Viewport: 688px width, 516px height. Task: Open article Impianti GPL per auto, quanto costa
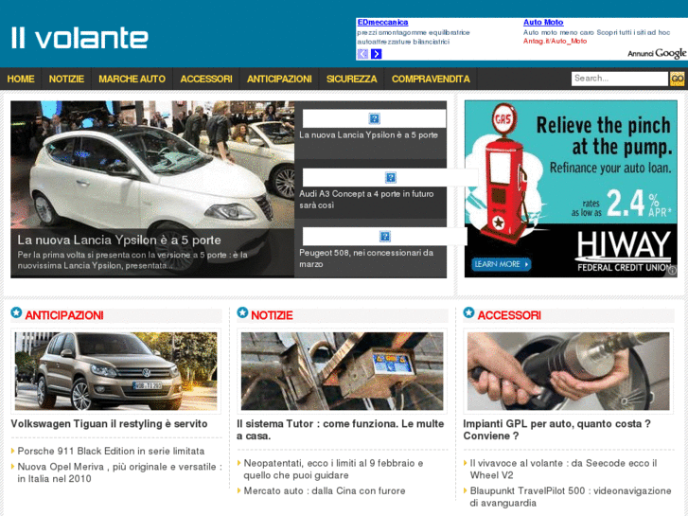pos(556,430)
